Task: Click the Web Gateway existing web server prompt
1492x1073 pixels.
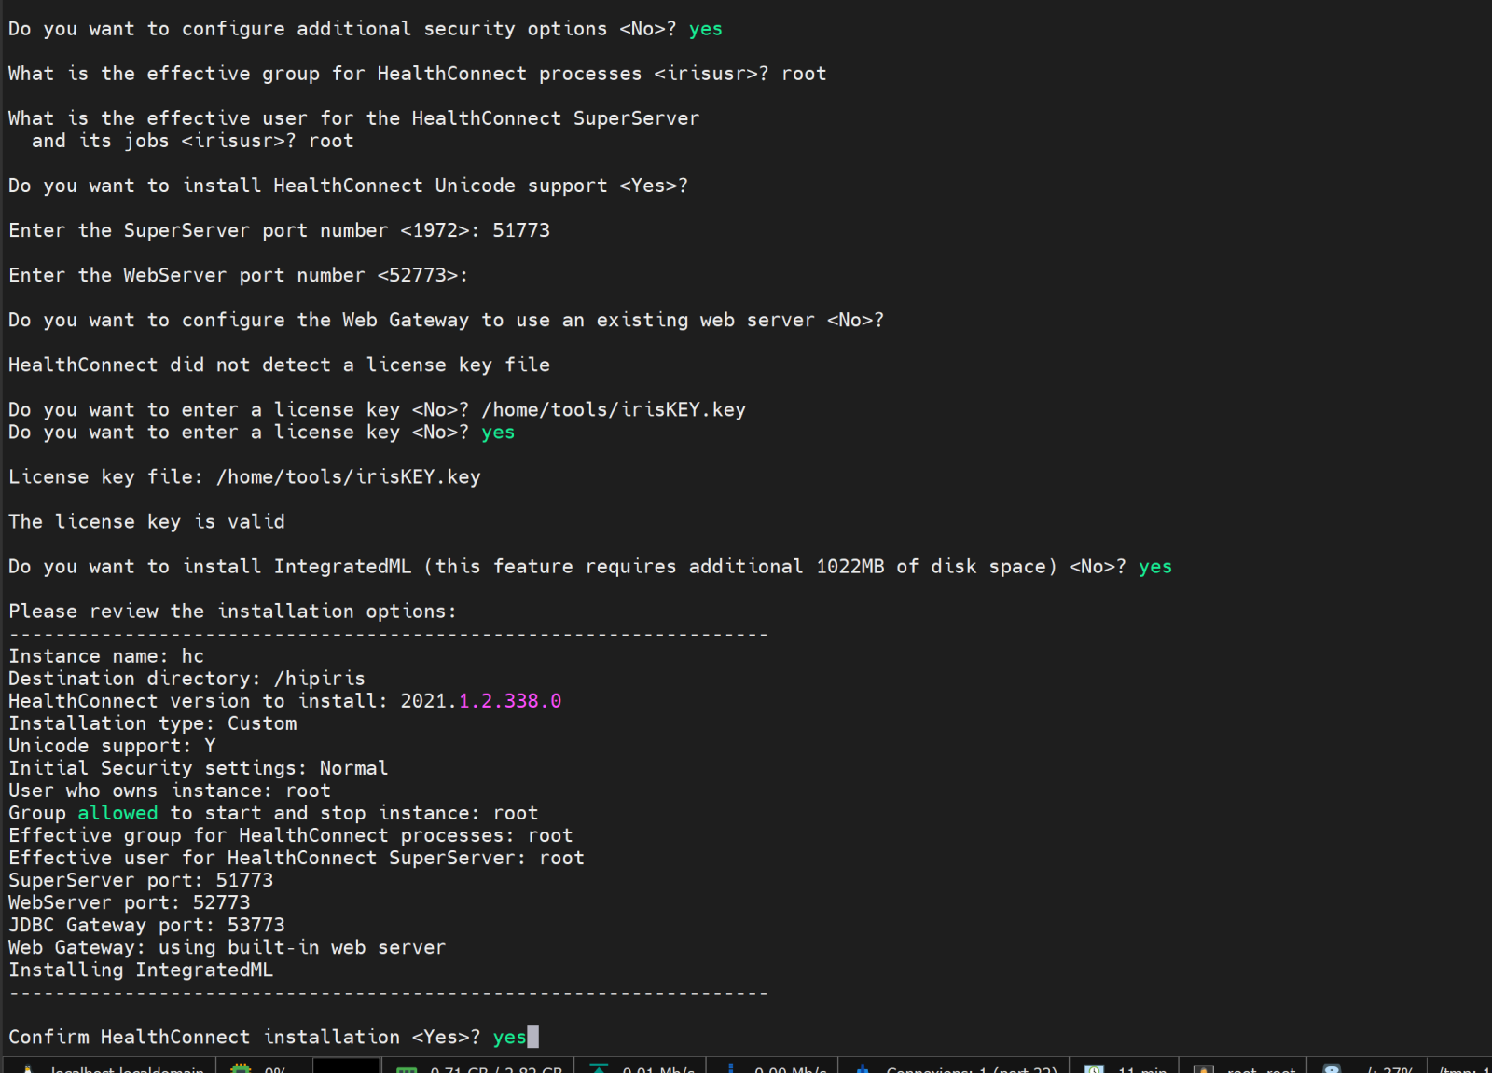Action: [x=446, y=320]
